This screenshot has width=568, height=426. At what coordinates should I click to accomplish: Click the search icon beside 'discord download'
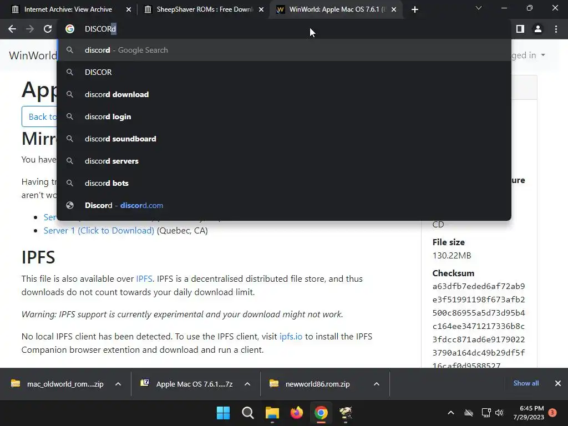point(70,94)
